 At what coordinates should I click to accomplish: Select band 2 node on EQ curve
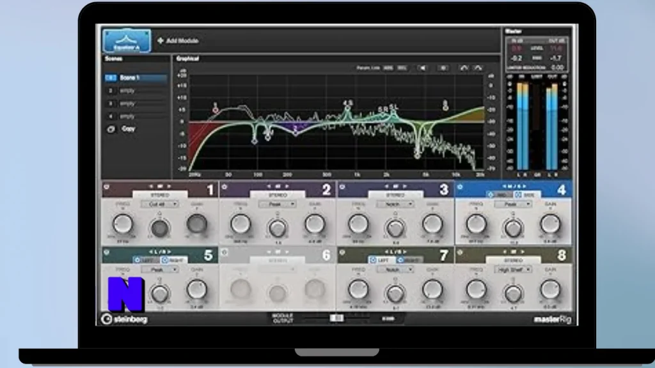296,133
